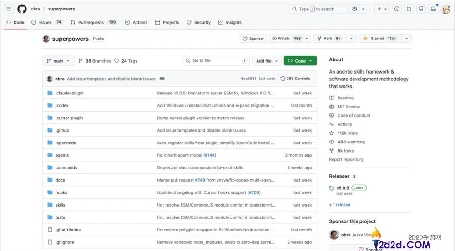This screenshot has height=251, width=455.
Task: Click the Sponsor heart button
Action: pyautogui.click(x=253, y=39)
